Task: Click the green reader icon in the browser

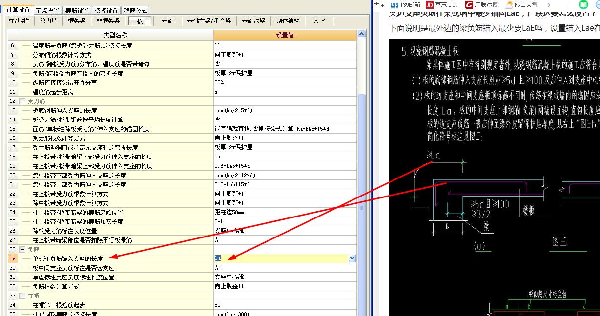Action: tap(583, 5)
